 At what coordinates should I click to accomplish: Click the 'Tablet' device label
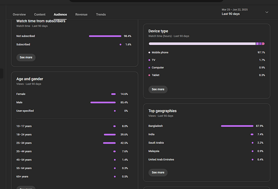(x=156, y=75)
